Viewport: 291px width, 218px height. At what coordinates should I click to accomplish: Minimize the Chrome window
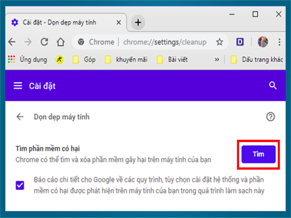coord(232,14)
